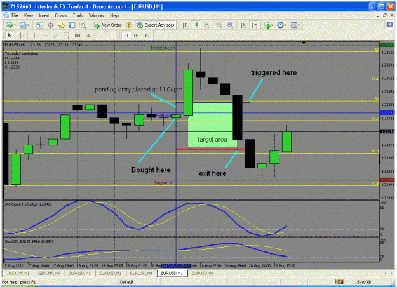Expand the Profiles dropdown arrow
Image resolution: width=397 pixels, height=287 pixels.
coord(28,25)
